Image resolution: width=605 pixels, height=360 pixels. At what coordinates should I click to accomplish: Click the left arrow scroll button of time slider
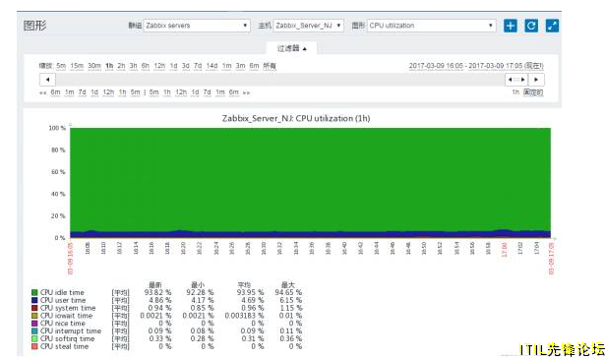click(47, 80)
